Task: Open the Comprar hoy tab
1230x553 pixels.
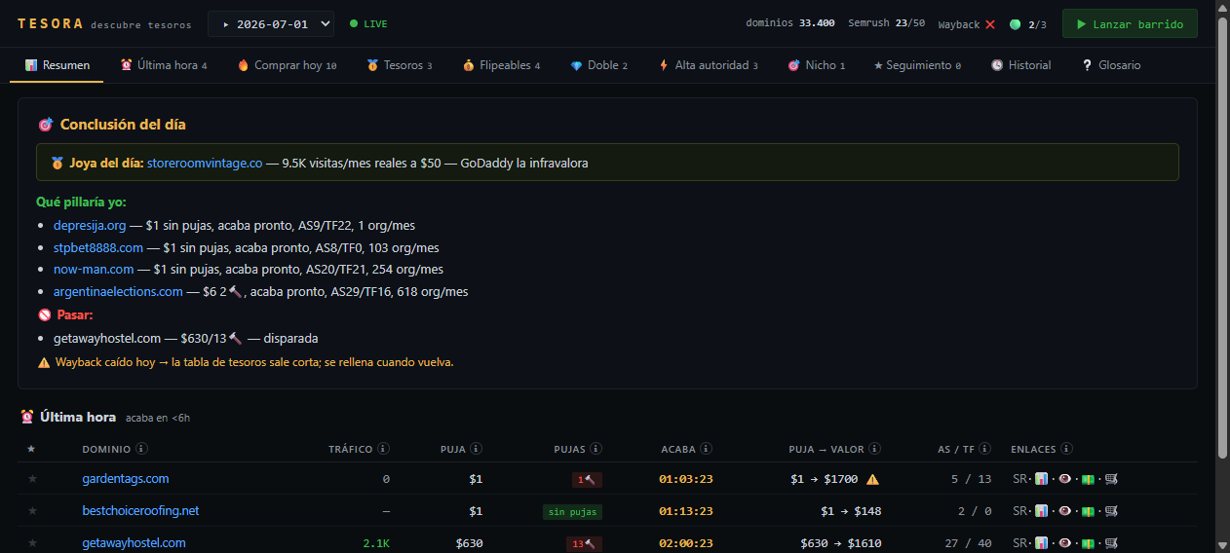Action: [x=287, y=65]
